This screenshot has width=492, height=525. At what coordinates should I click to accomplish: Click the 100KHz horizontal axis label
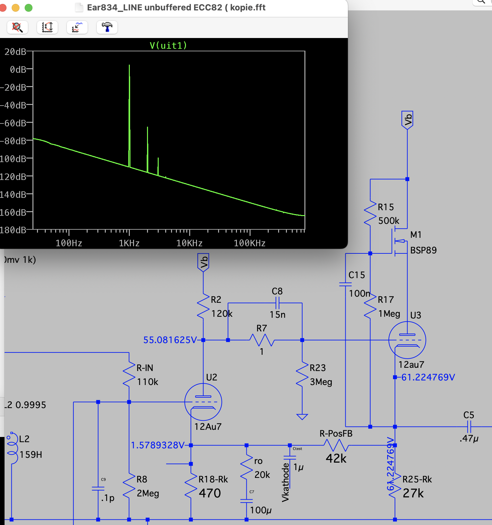(x=250, y=243)
